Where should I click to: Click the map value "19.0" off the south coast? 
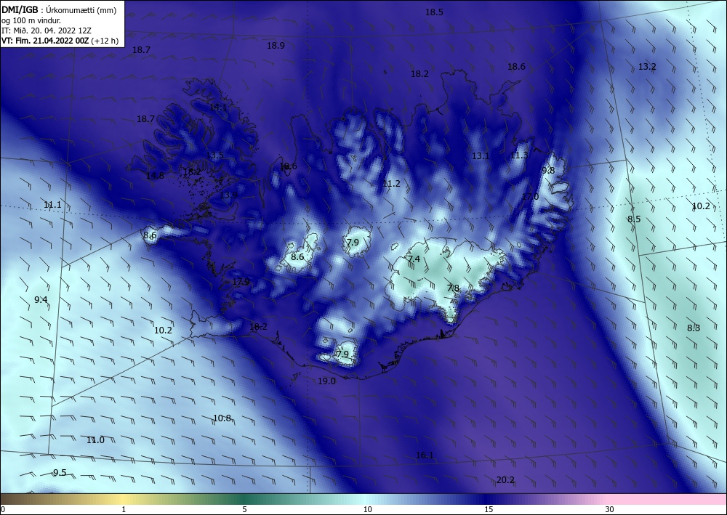(327, 381)
